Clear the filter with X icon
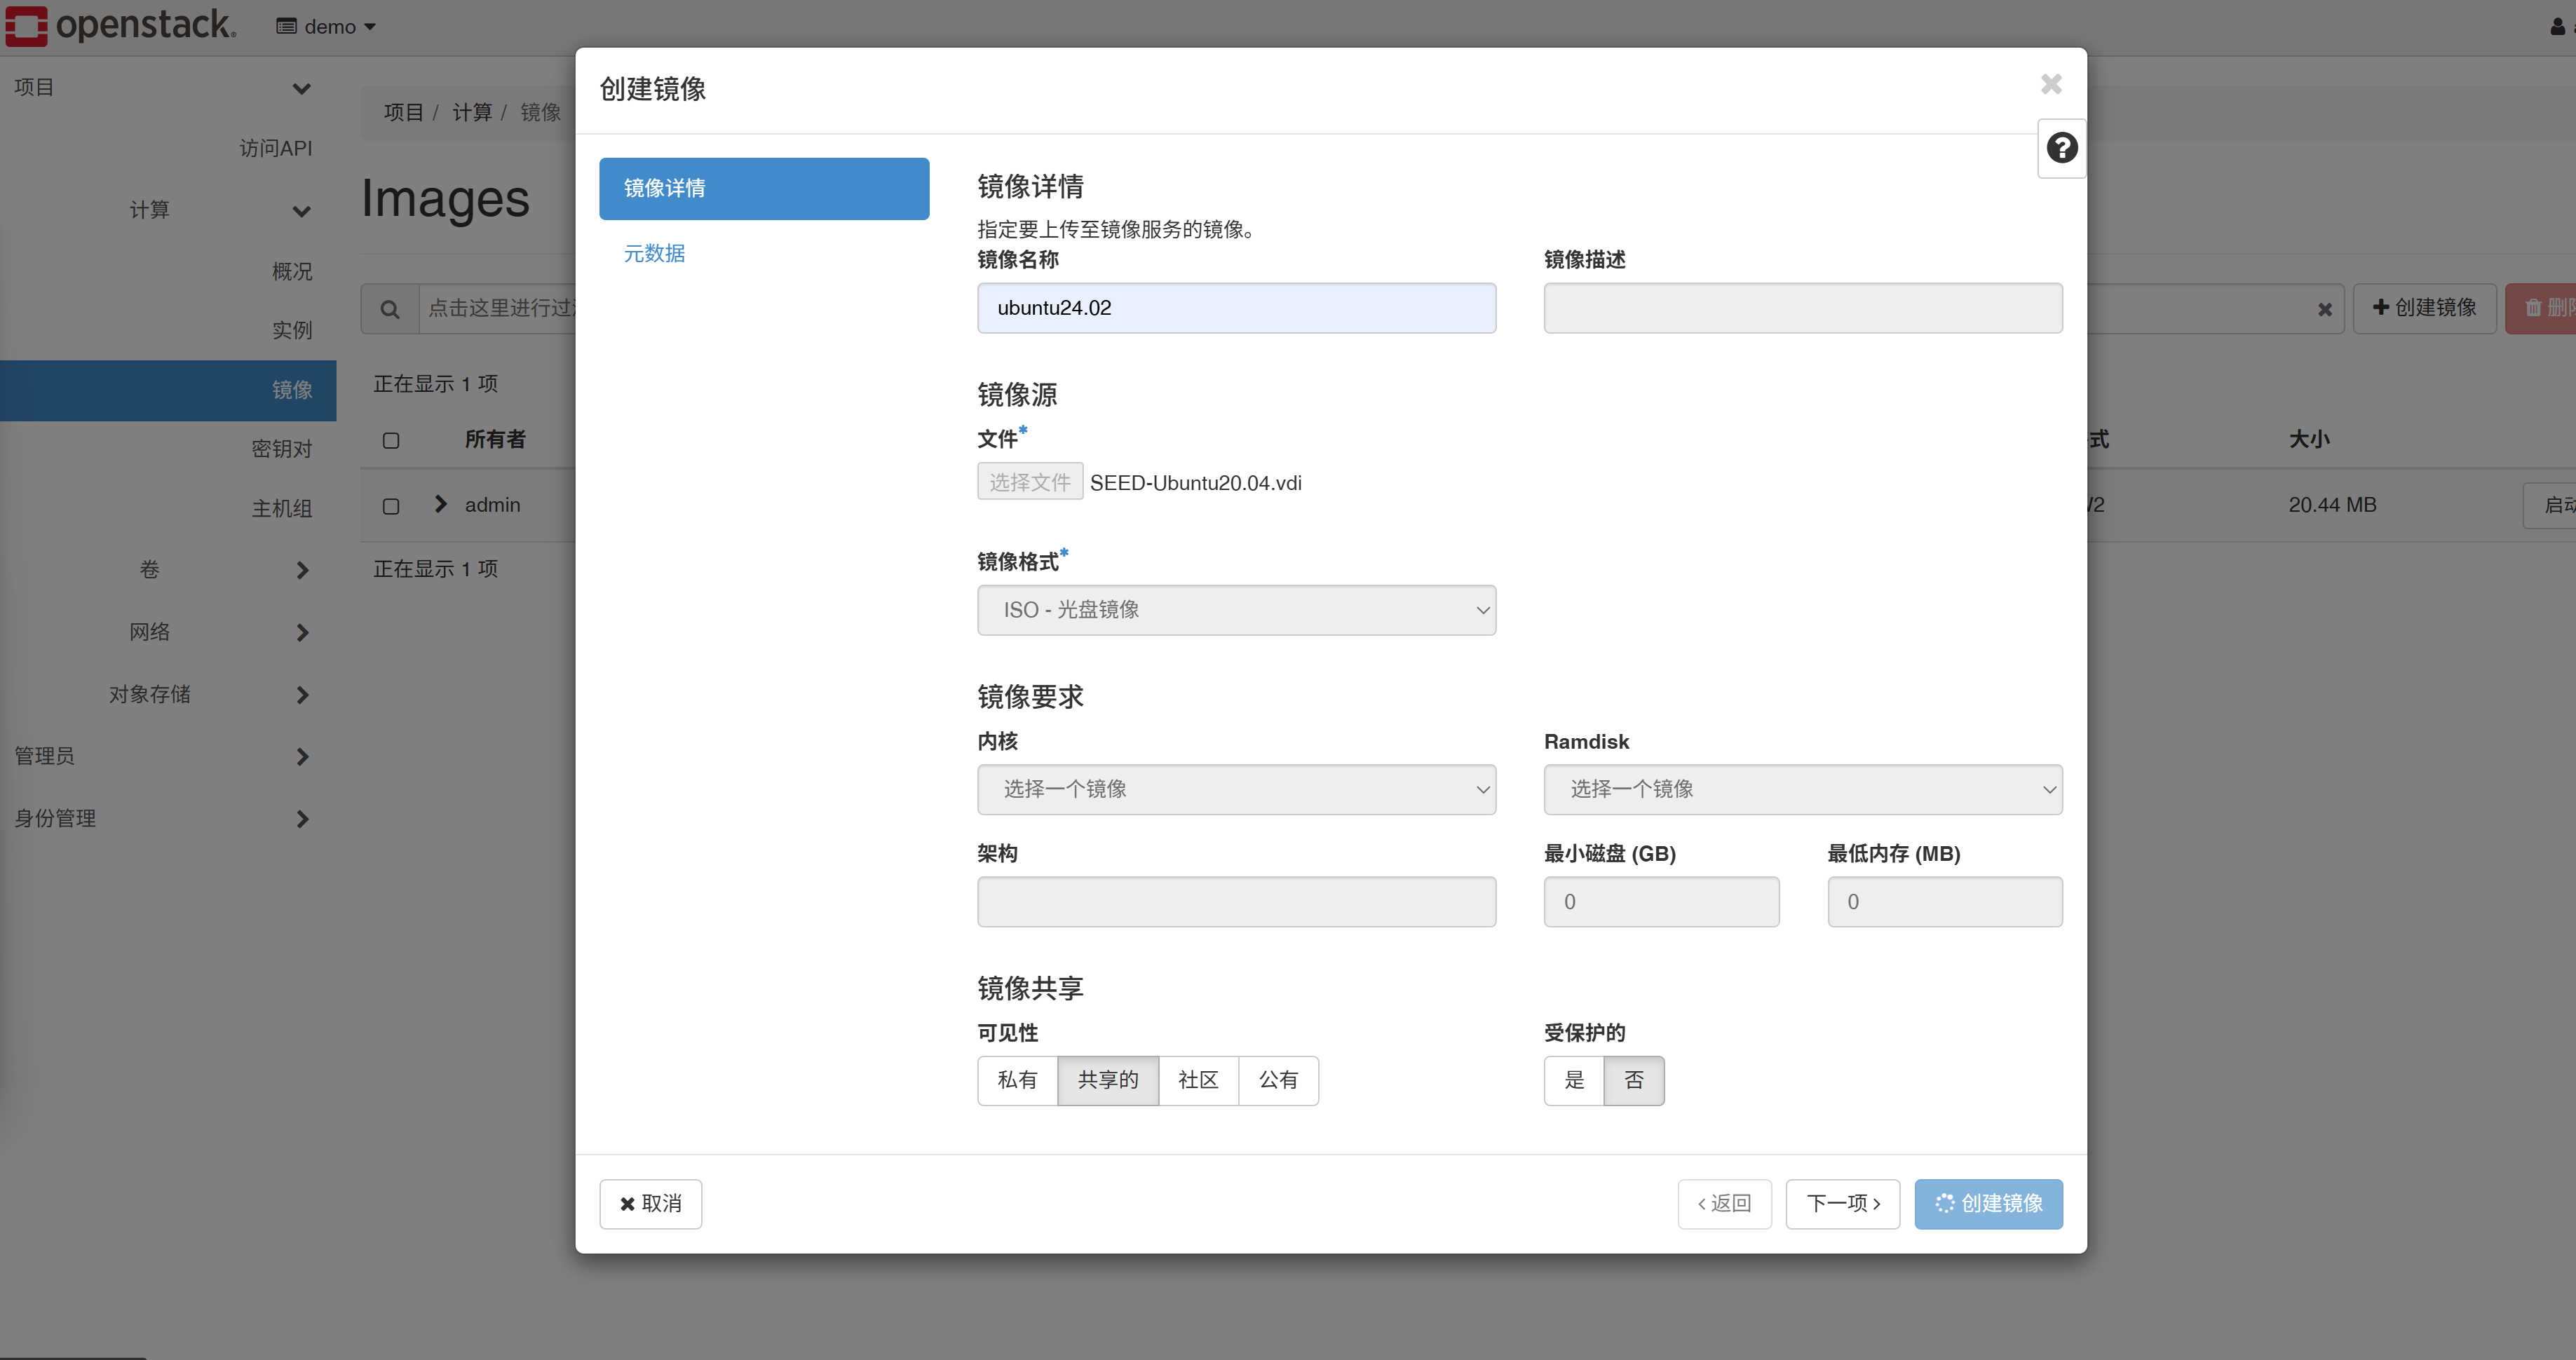The height and width of the screenshot is (1360, 2576). pyautogui.click(x=2324, y=309)
